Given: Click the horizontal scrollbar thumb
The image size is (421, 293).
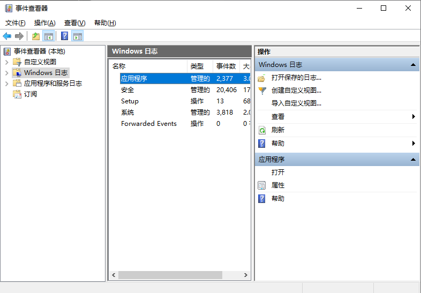Looking at the screenshot, I should point(170,275).
